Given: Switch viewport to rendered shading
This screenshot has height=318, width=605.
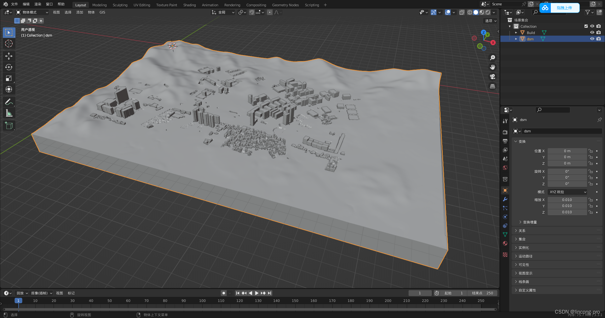Looking at the screenshot, I should coord(488,12).
